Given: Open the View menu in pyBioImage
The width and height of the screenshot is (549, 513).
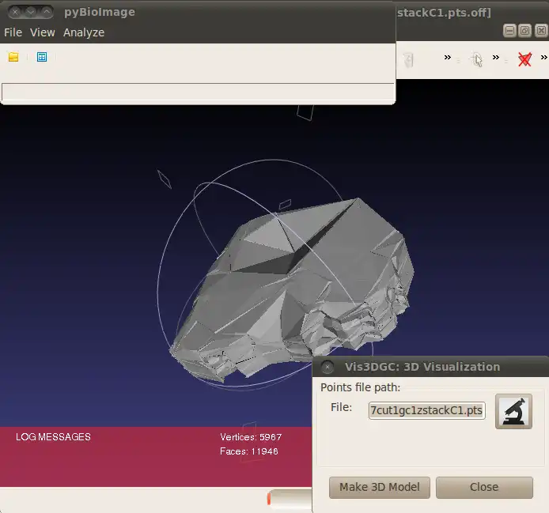Looking at the screenshot, I should tap(43, 32).
